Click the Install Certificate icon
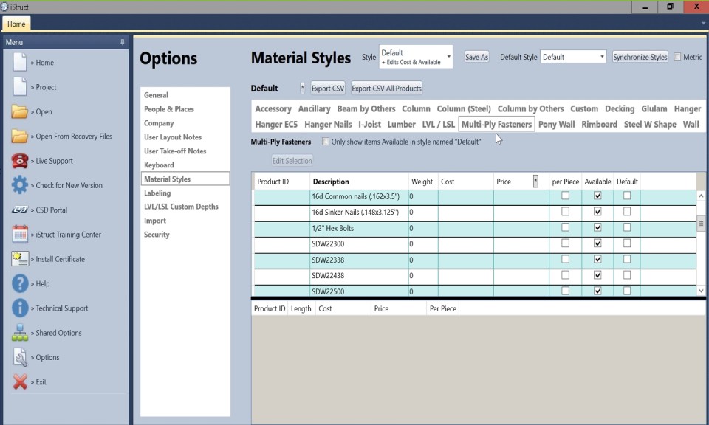The width and height of the screenshot is (709, 425). (x=20, y=259)
